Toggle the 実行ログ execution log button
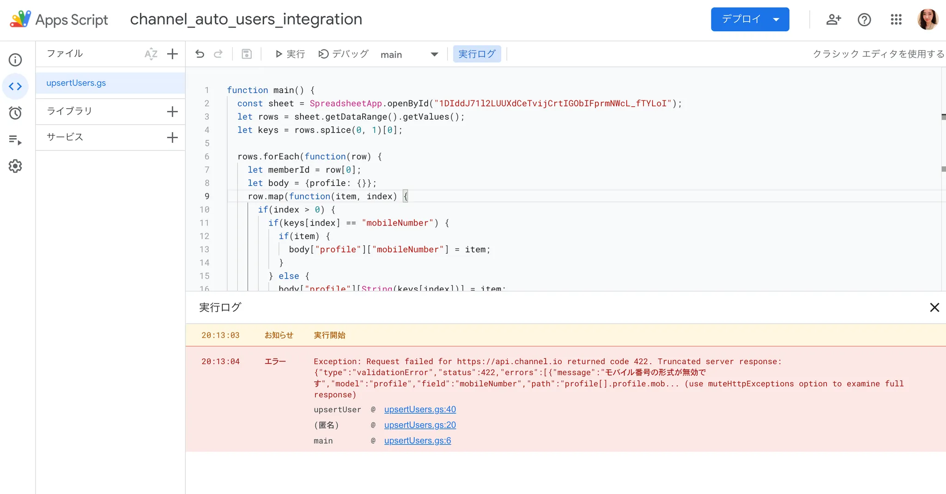Image resolution: width=946 pixels, height=494 pixels. coord(477,54)
